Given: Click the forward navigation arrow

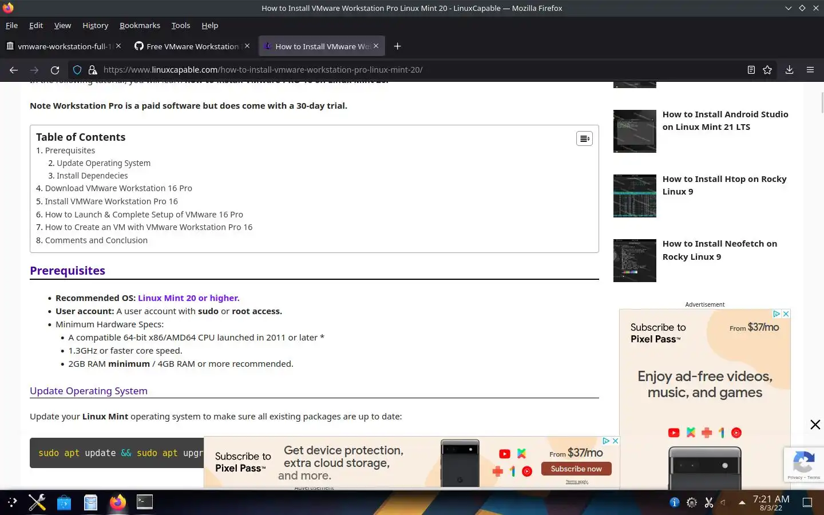Looking at the screenshot, I should coord(34,70).
